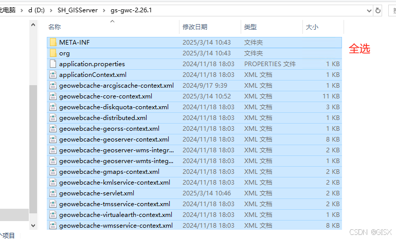Screen dimensions: 396x239
Task: Click the geowebcache-georss-context.xml file icon
Action: coord(53,129)
